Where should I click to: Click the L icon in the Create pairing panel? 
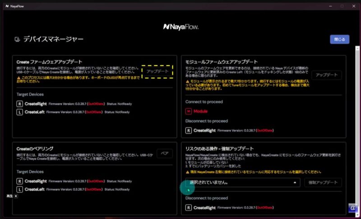click(x=19, y=189)
